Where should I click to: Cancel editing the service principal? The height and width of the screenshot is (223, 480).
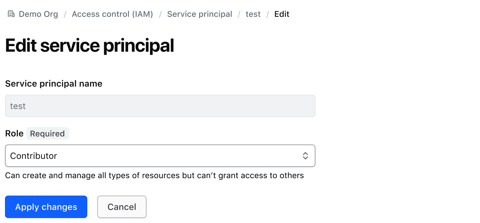click(122, 206)
